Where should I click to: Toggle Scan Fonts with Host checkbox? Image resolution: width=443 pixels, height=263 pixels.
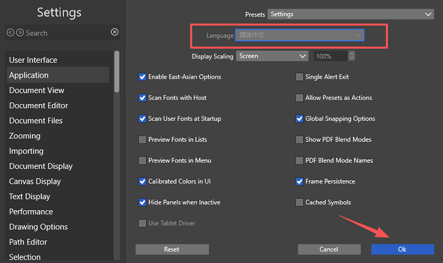point(142,98)
